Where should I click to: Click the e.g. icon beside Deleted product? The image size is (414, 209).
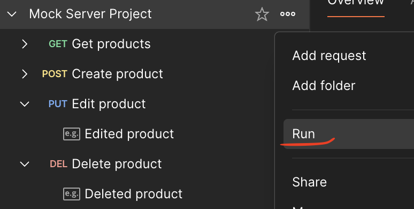[72, 194]
